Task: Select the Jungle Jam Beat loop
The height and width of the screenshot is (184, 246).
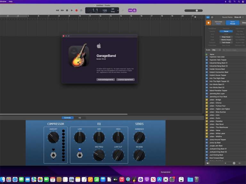Action: click(x=216, y=146)
